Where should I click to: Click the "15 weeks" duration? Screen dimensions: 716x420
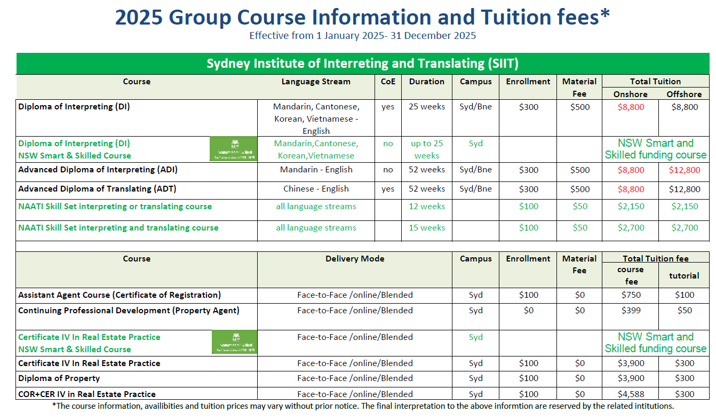pos(427,228)
